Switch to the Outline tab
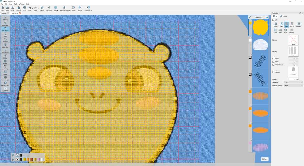 click(283, 16)
